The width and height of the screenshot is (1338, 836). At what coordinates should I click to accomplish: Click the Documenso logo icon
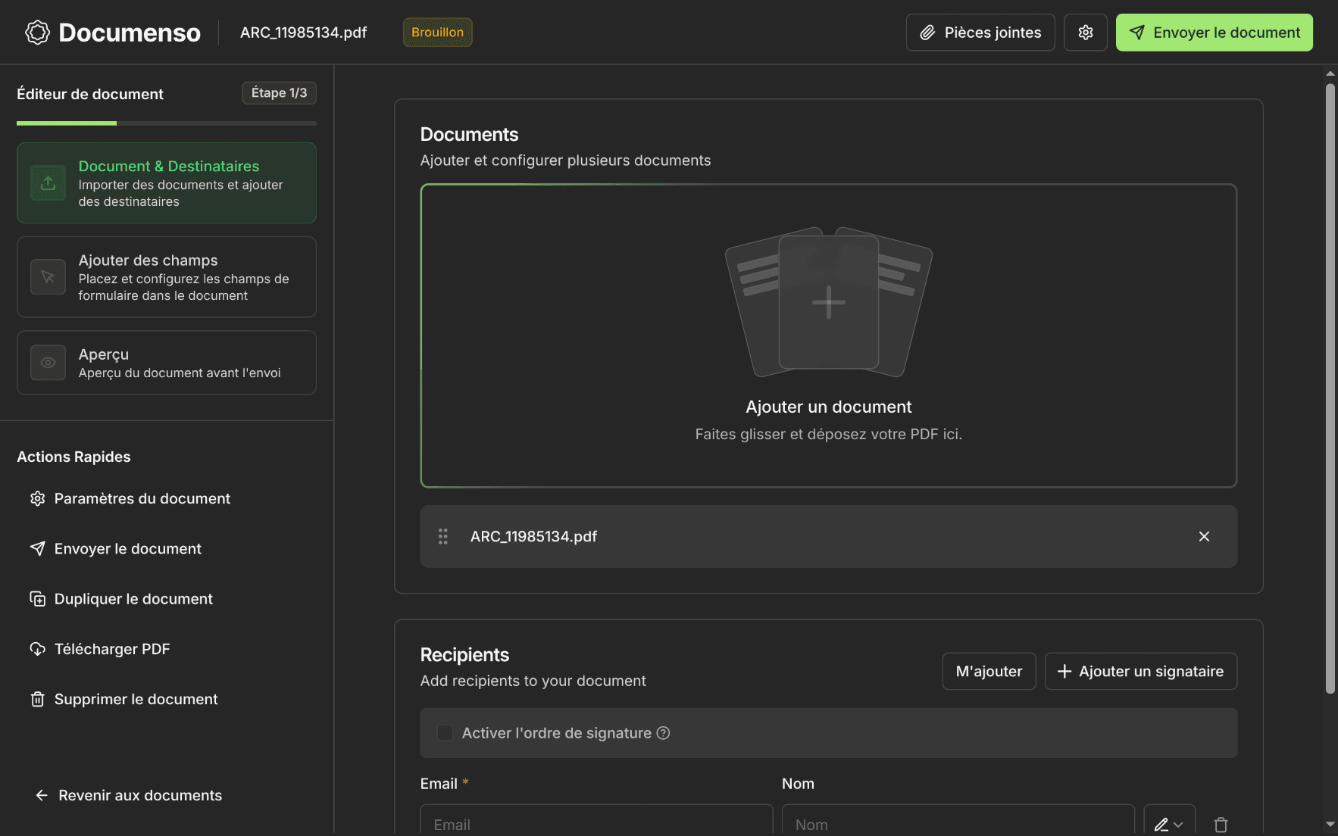pyautogui.click(x=37, y=33)
